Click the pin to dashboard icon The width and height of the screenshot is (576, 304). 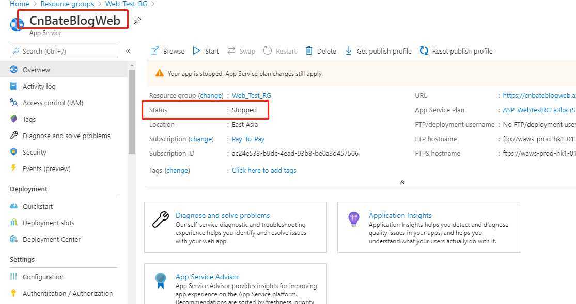137,21
